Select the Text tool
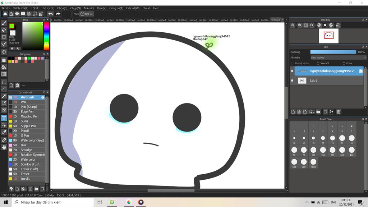 (x=4, y=118)
